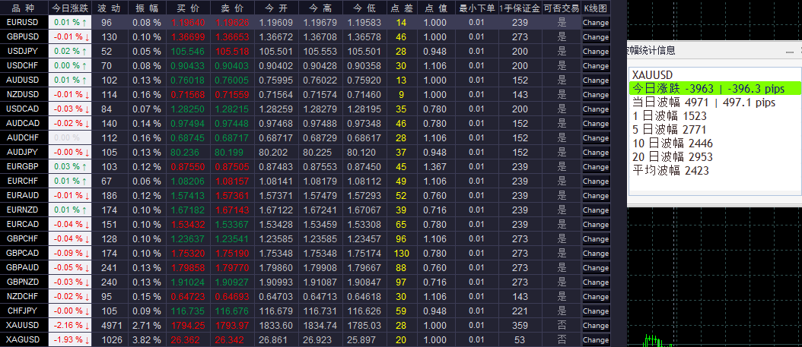
Task: Select the EURNZD symbol cell
Action: (x=23, y=210)
